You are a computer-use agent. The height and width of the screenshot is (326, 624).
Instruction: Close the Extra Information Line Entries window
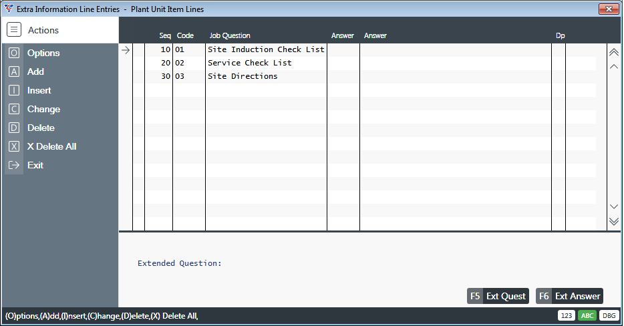609,9
